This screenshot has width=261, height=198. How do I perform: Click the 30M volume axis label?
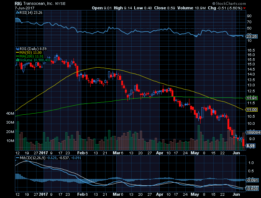click(x=10, y=123)
